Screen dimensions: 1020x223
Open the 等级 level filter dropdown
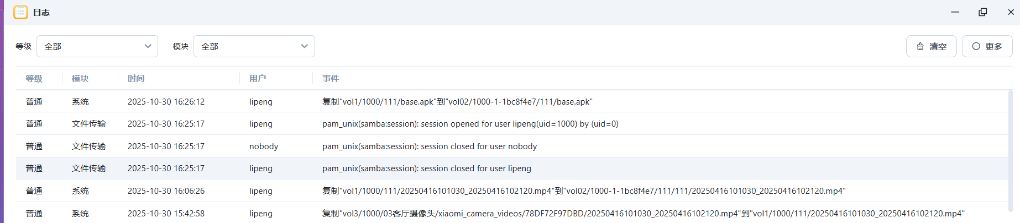click(x=97, y=46)
